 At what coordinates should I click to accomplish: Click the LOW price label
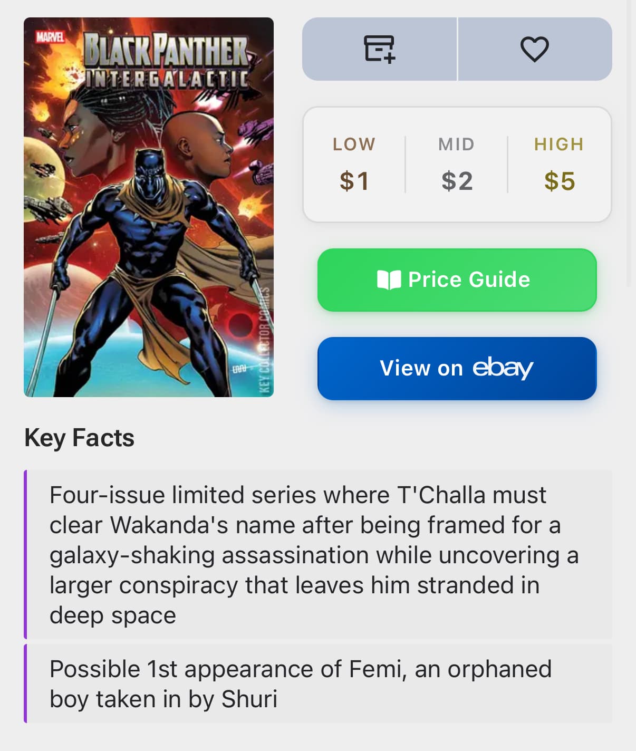click(x=354, y=144)
